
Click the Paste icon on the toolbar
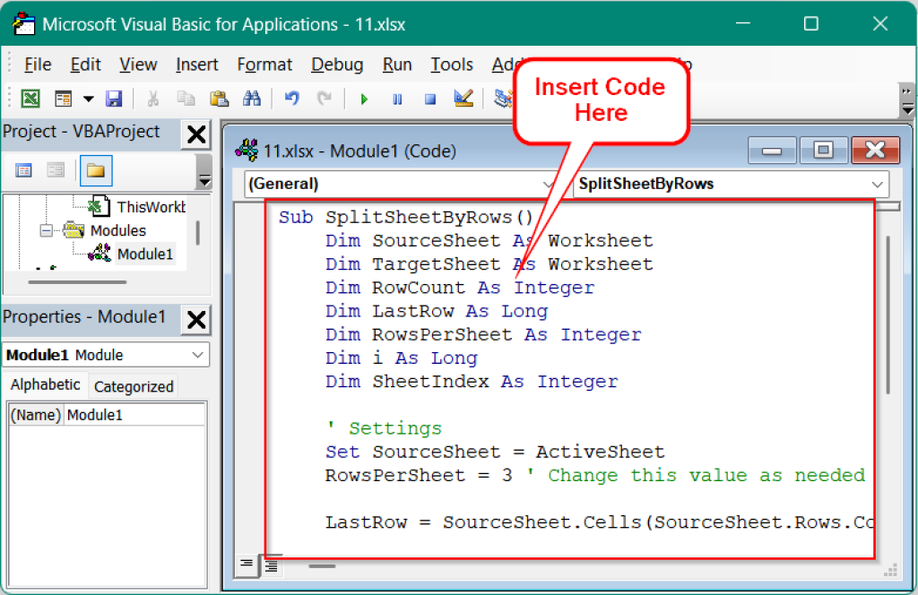tap(219, 99)
